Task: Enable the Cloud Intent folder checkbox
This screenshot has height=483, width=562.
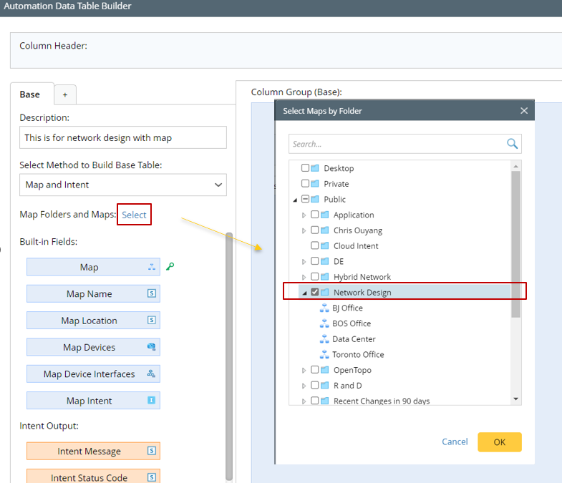Action: coord(315,245)
